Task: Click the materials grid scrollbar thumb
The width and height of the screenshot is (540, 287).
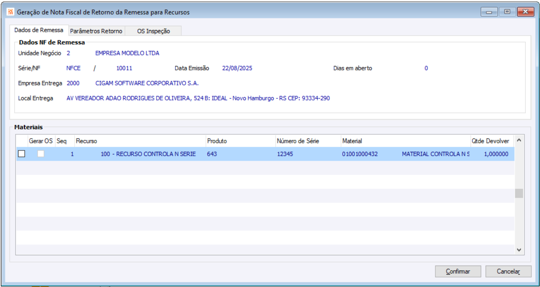Action: pyautogui.click(x=519, y=193)
